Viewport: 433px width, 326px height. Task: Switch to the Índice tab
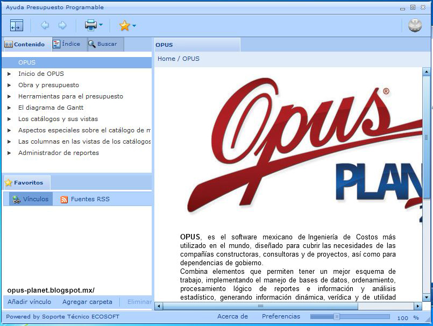[68, 44]
